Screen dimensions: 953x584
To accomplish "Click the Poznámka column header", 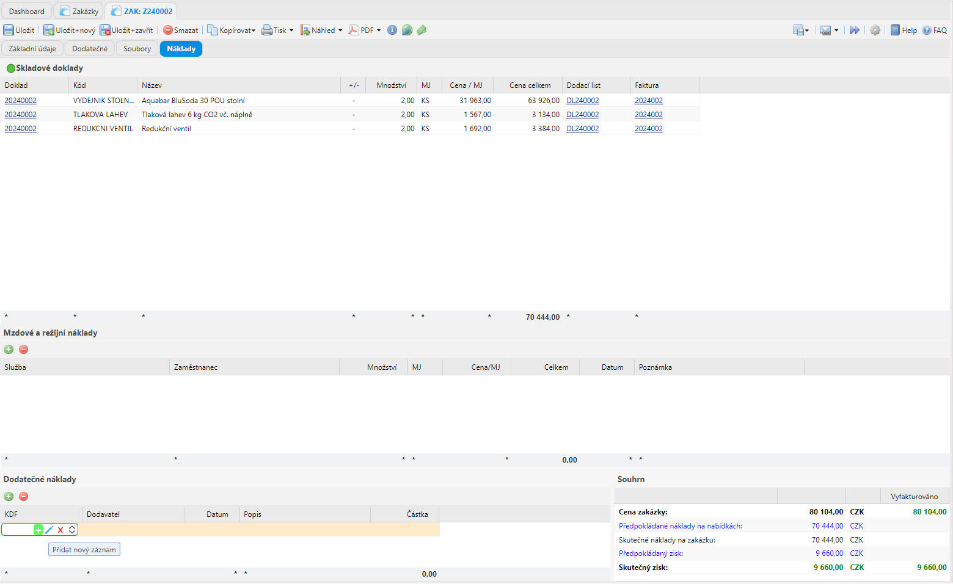I will coord(719,367).
